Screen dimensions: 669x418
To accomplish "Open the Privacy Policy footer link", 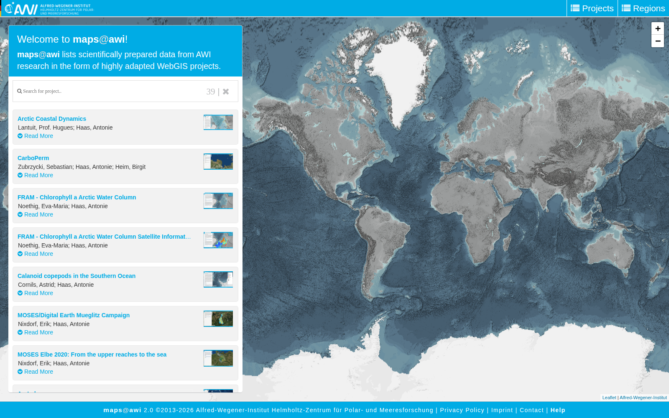I will point(462,410).
